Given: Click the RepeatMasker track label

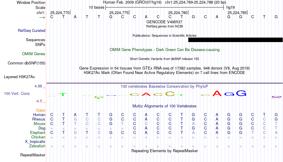Looking at the screenshot, I should click(x=33, y=155).
